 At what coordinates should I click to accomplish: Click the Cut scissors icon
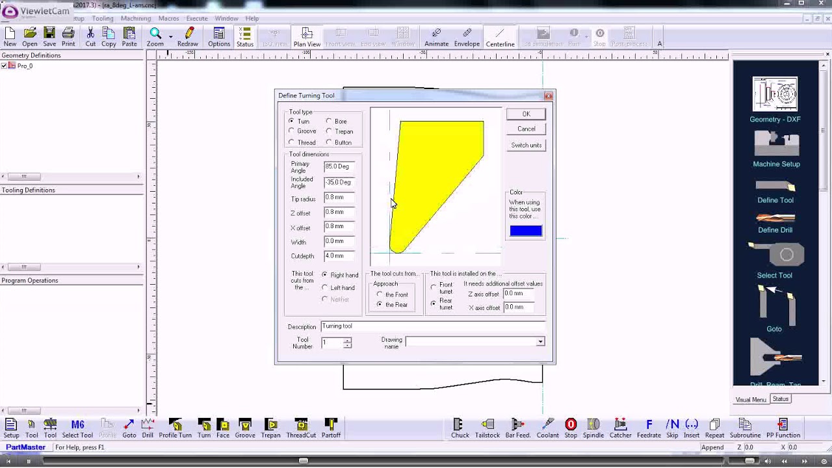tap(90, 37)
